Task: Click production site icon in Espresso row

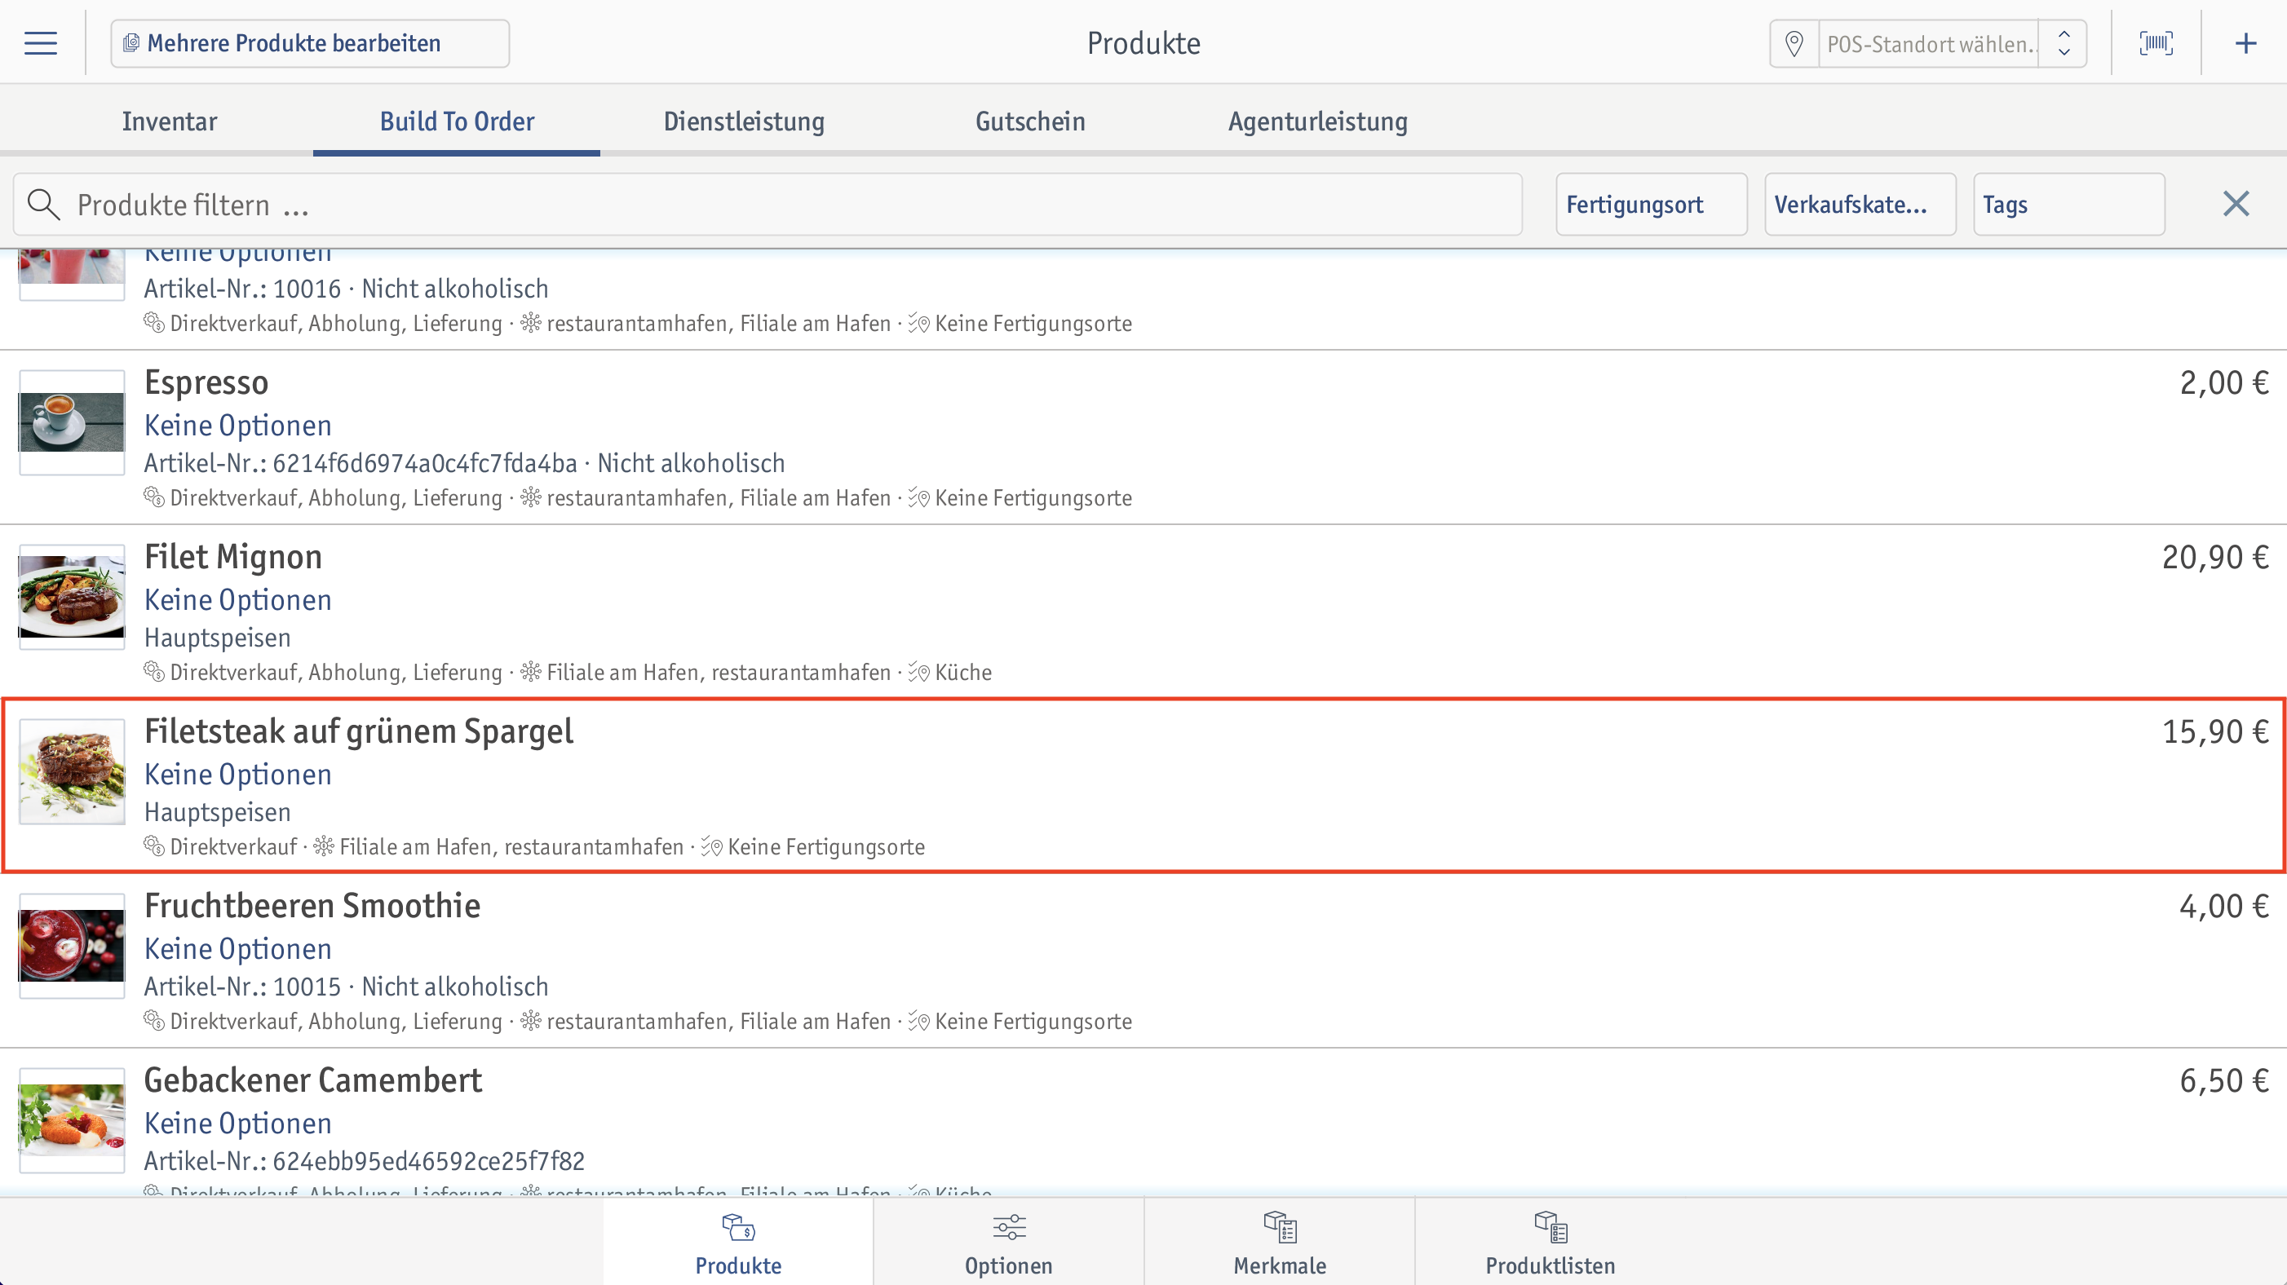Action: [919, 498]
